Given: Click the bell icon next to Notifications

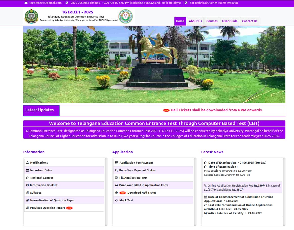Looking at the screenshot, I should pyautogui.click(x=28, y=163).
